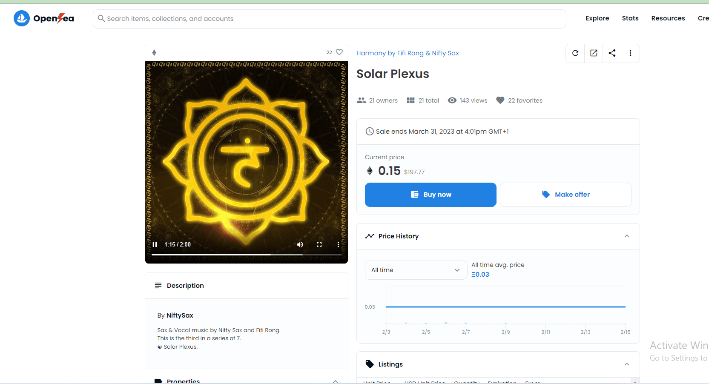Open the video player options menu
This screenshot has height=384, width=709.
338,244
